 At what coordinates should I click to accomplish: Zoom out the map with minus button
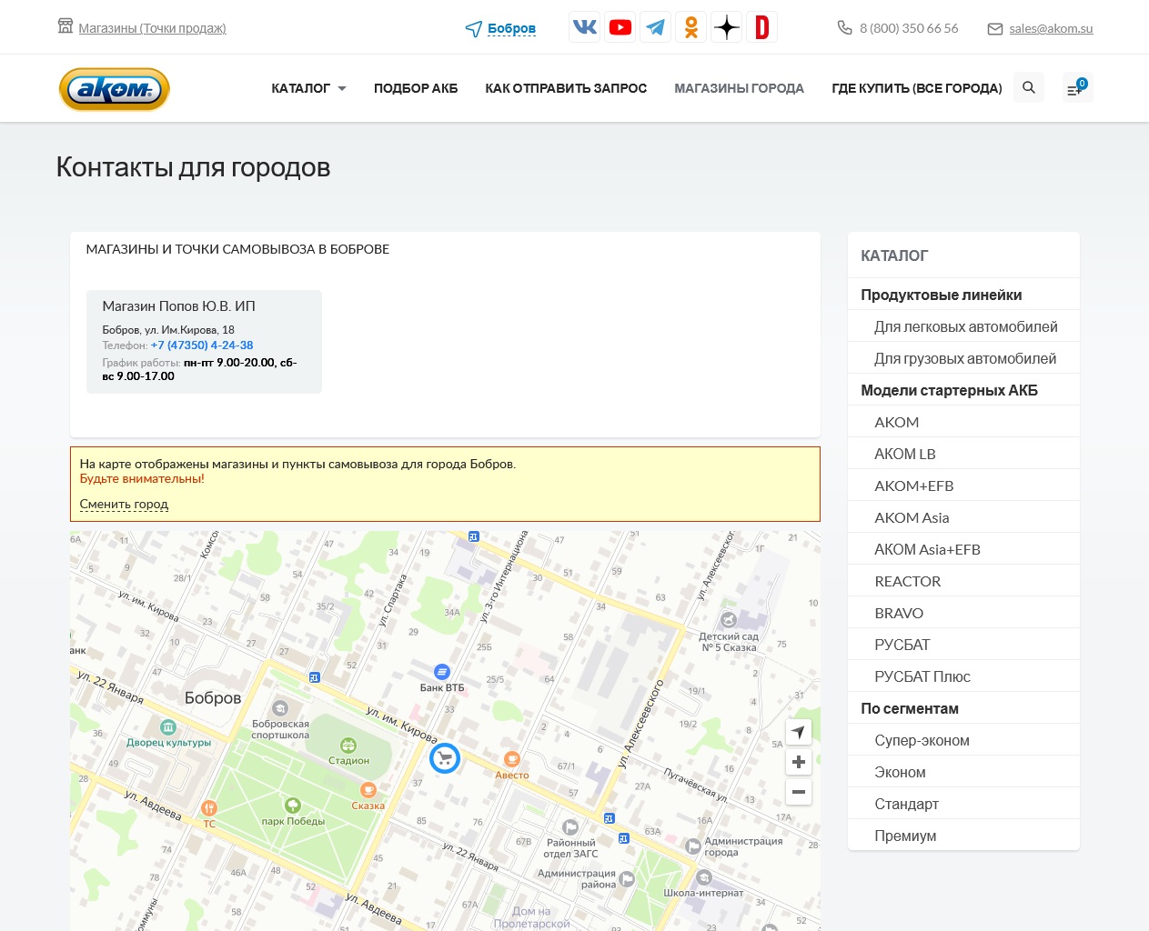click(799, 792)
